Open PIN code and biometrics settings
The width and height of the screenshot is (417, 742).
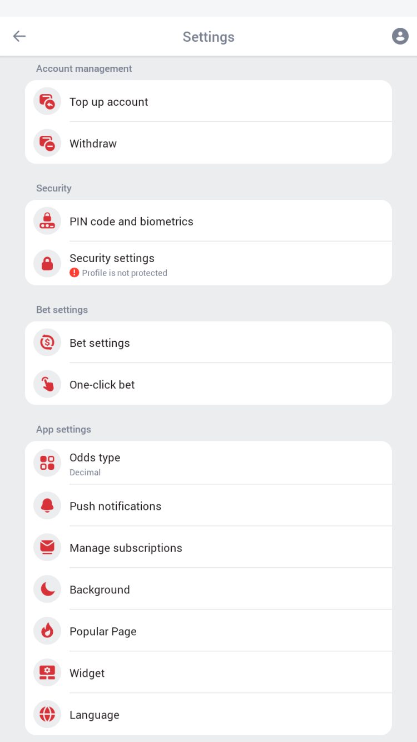tap(131, 222)
